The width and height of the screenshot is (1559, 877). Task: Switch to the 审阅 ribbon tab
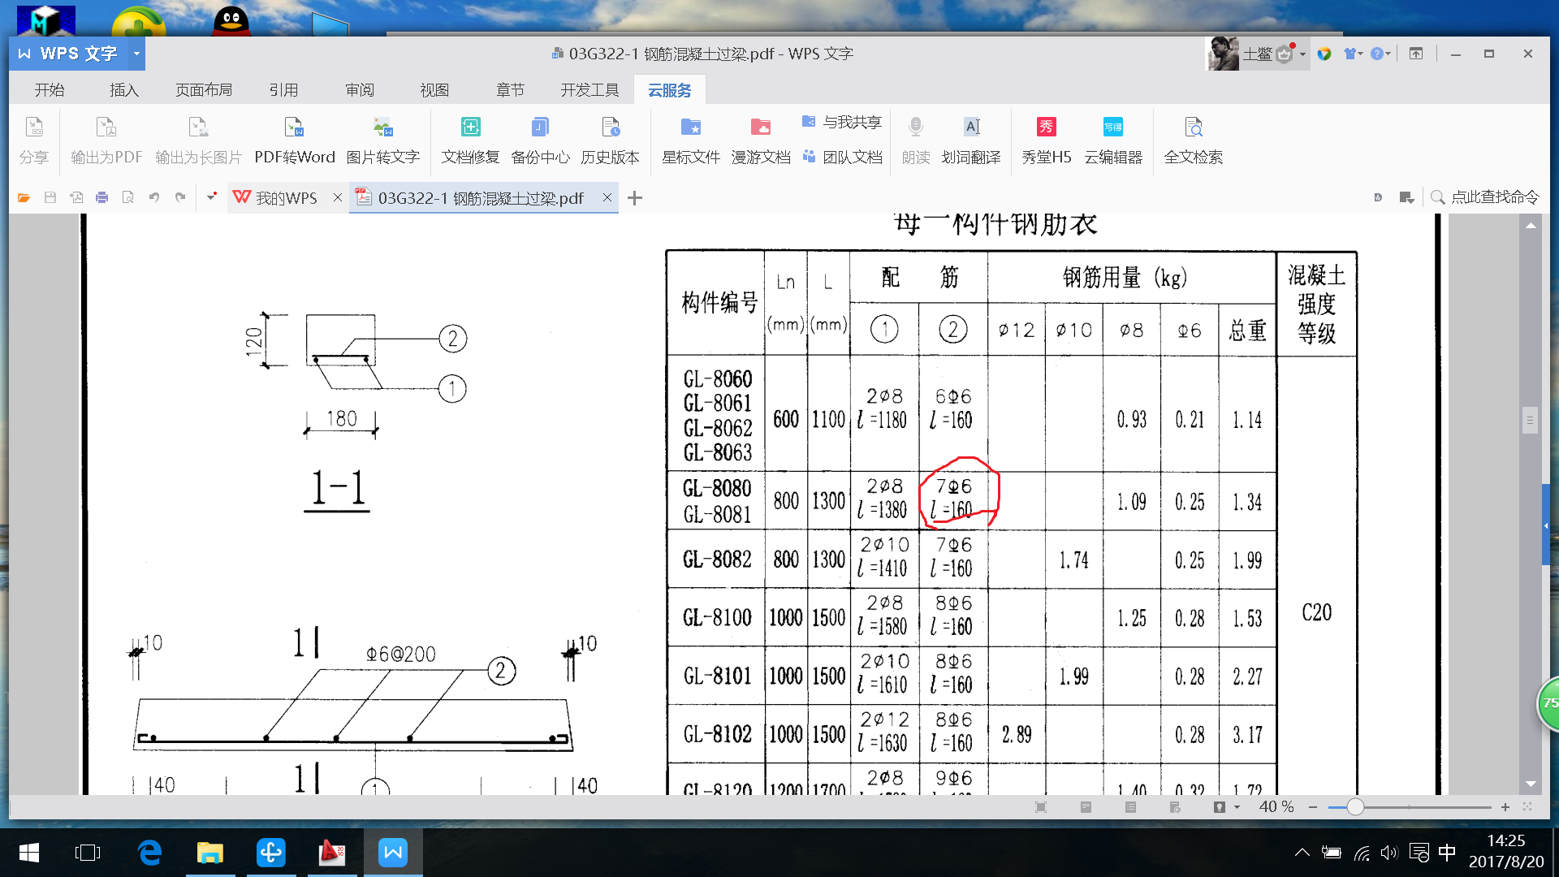tap(360, 89)
